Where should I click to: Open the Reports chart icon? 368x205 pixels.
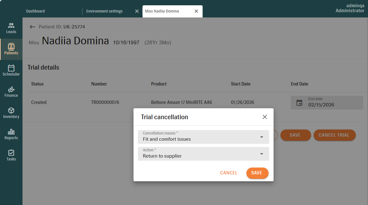pos(11,132)
